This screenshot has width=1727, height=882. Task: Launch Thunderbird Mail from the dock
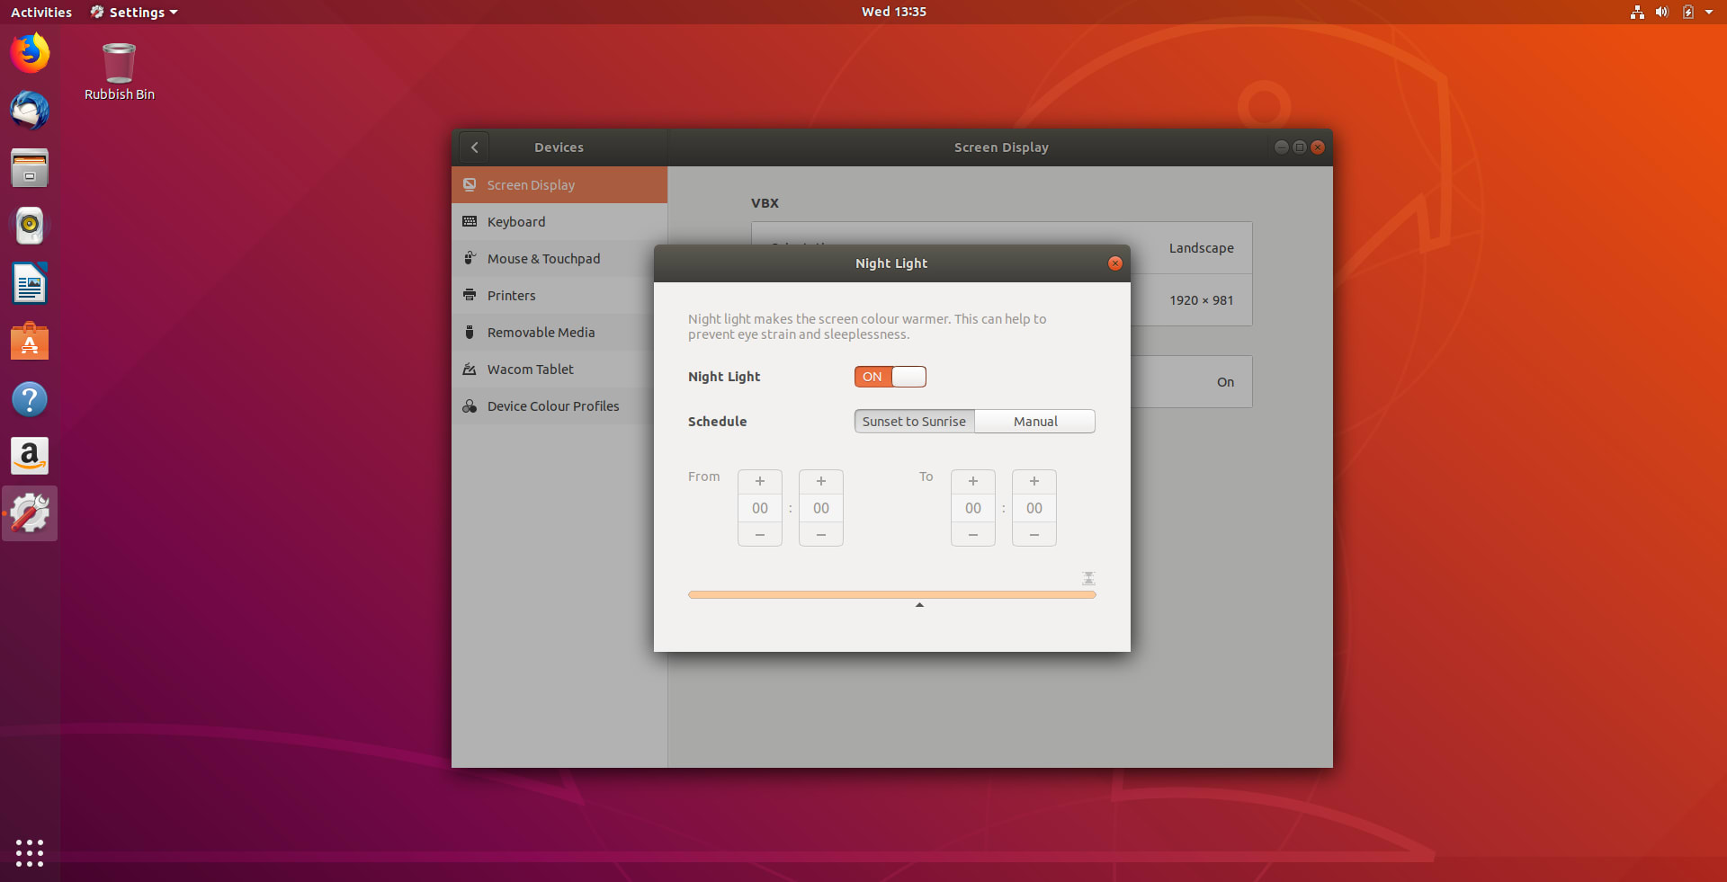click(30, 111)
